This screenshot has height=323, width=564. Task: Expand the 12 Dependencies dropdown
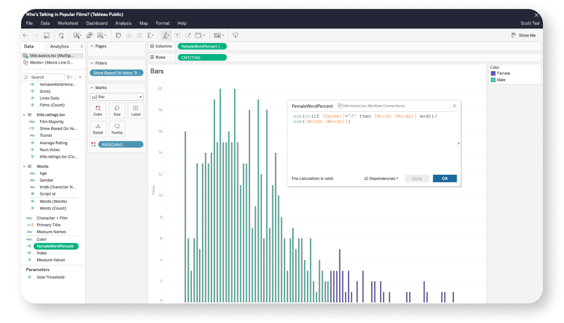click(381, 178)
